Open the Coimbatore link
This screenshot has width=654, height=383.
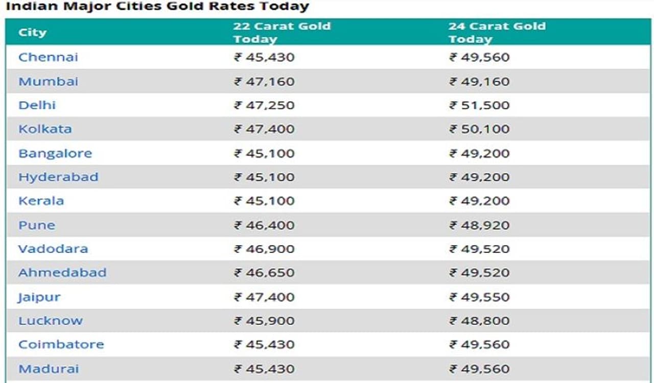(61, 344)
